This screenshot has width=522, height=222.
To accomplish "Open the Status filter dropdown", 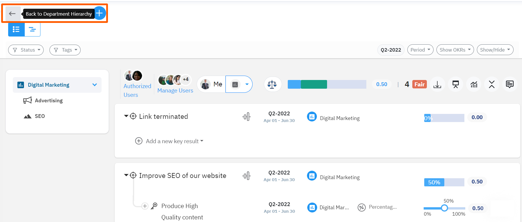I will click(x=26, y=50).
